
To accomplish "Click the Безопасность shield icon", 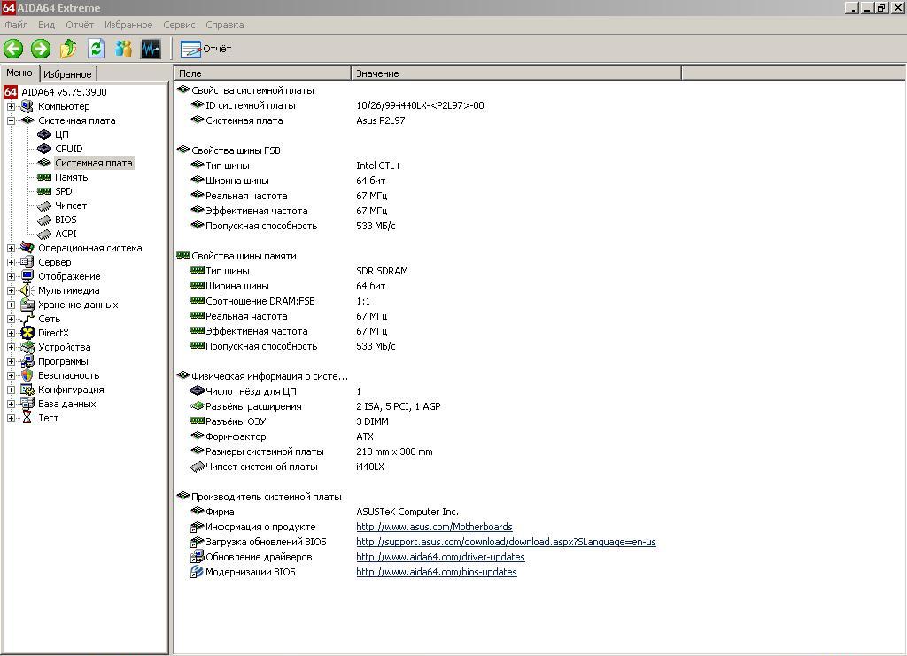I will point(27,375).
